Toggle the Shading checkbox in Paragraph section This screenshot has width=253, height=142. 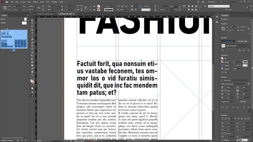[222, 140]
